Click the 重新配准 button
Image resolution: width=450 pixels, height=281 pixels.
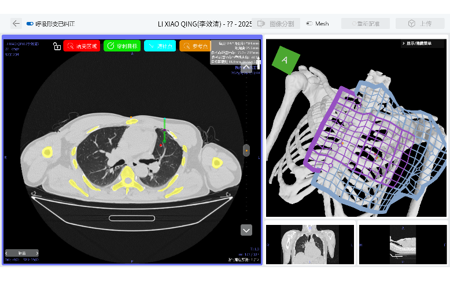365,24
